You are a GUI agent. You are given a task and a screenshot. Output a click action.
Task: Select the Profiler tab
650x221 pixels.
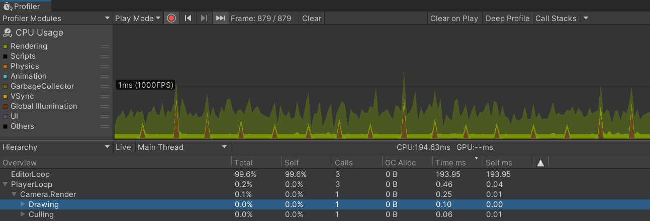tap(22, 6)
